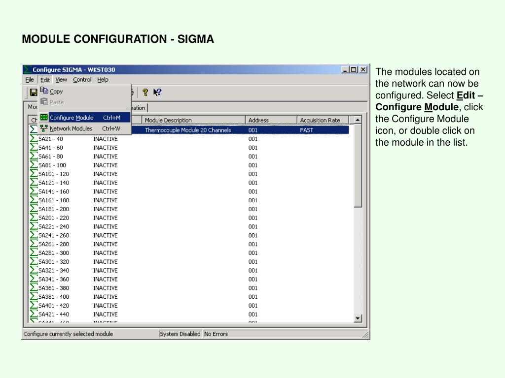505x378 pixels.
Task: Sort by the Module Description column header
Action: pos(193,120)
